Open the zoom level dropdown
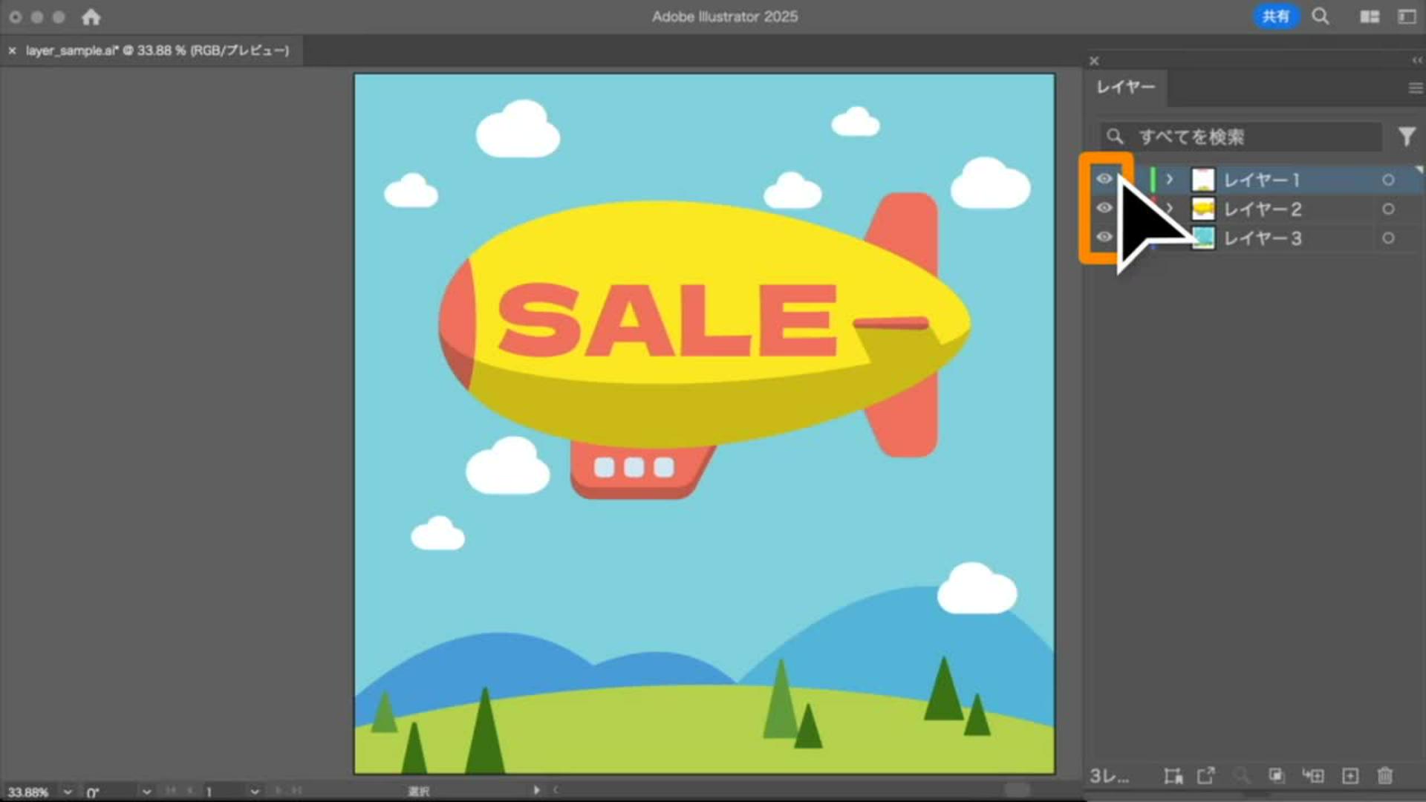Viewport: 1426px width, 802px height. pyautogui.click(x=68, y=792)
